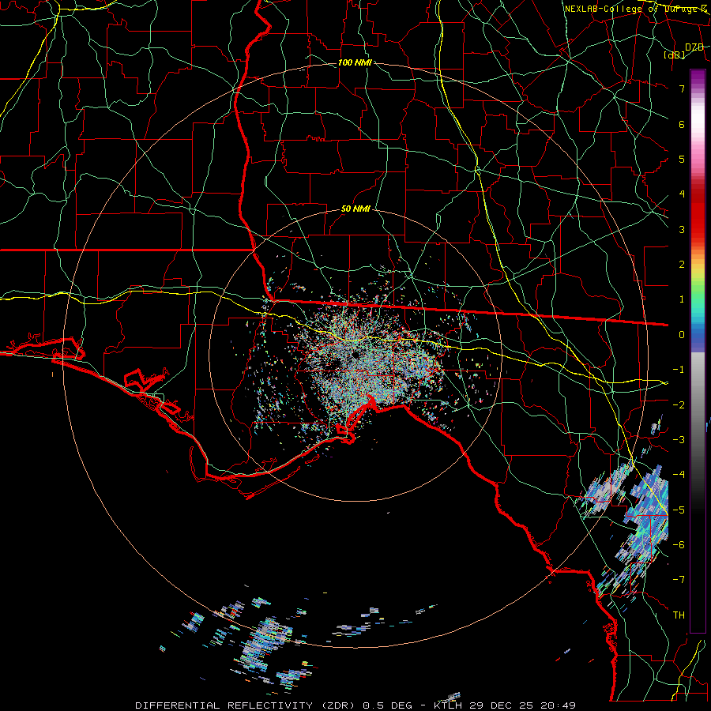Viewport: 711px width, 711px height.
Task: Click the "TH" label on color scale
Action: (x=679, y=615)
